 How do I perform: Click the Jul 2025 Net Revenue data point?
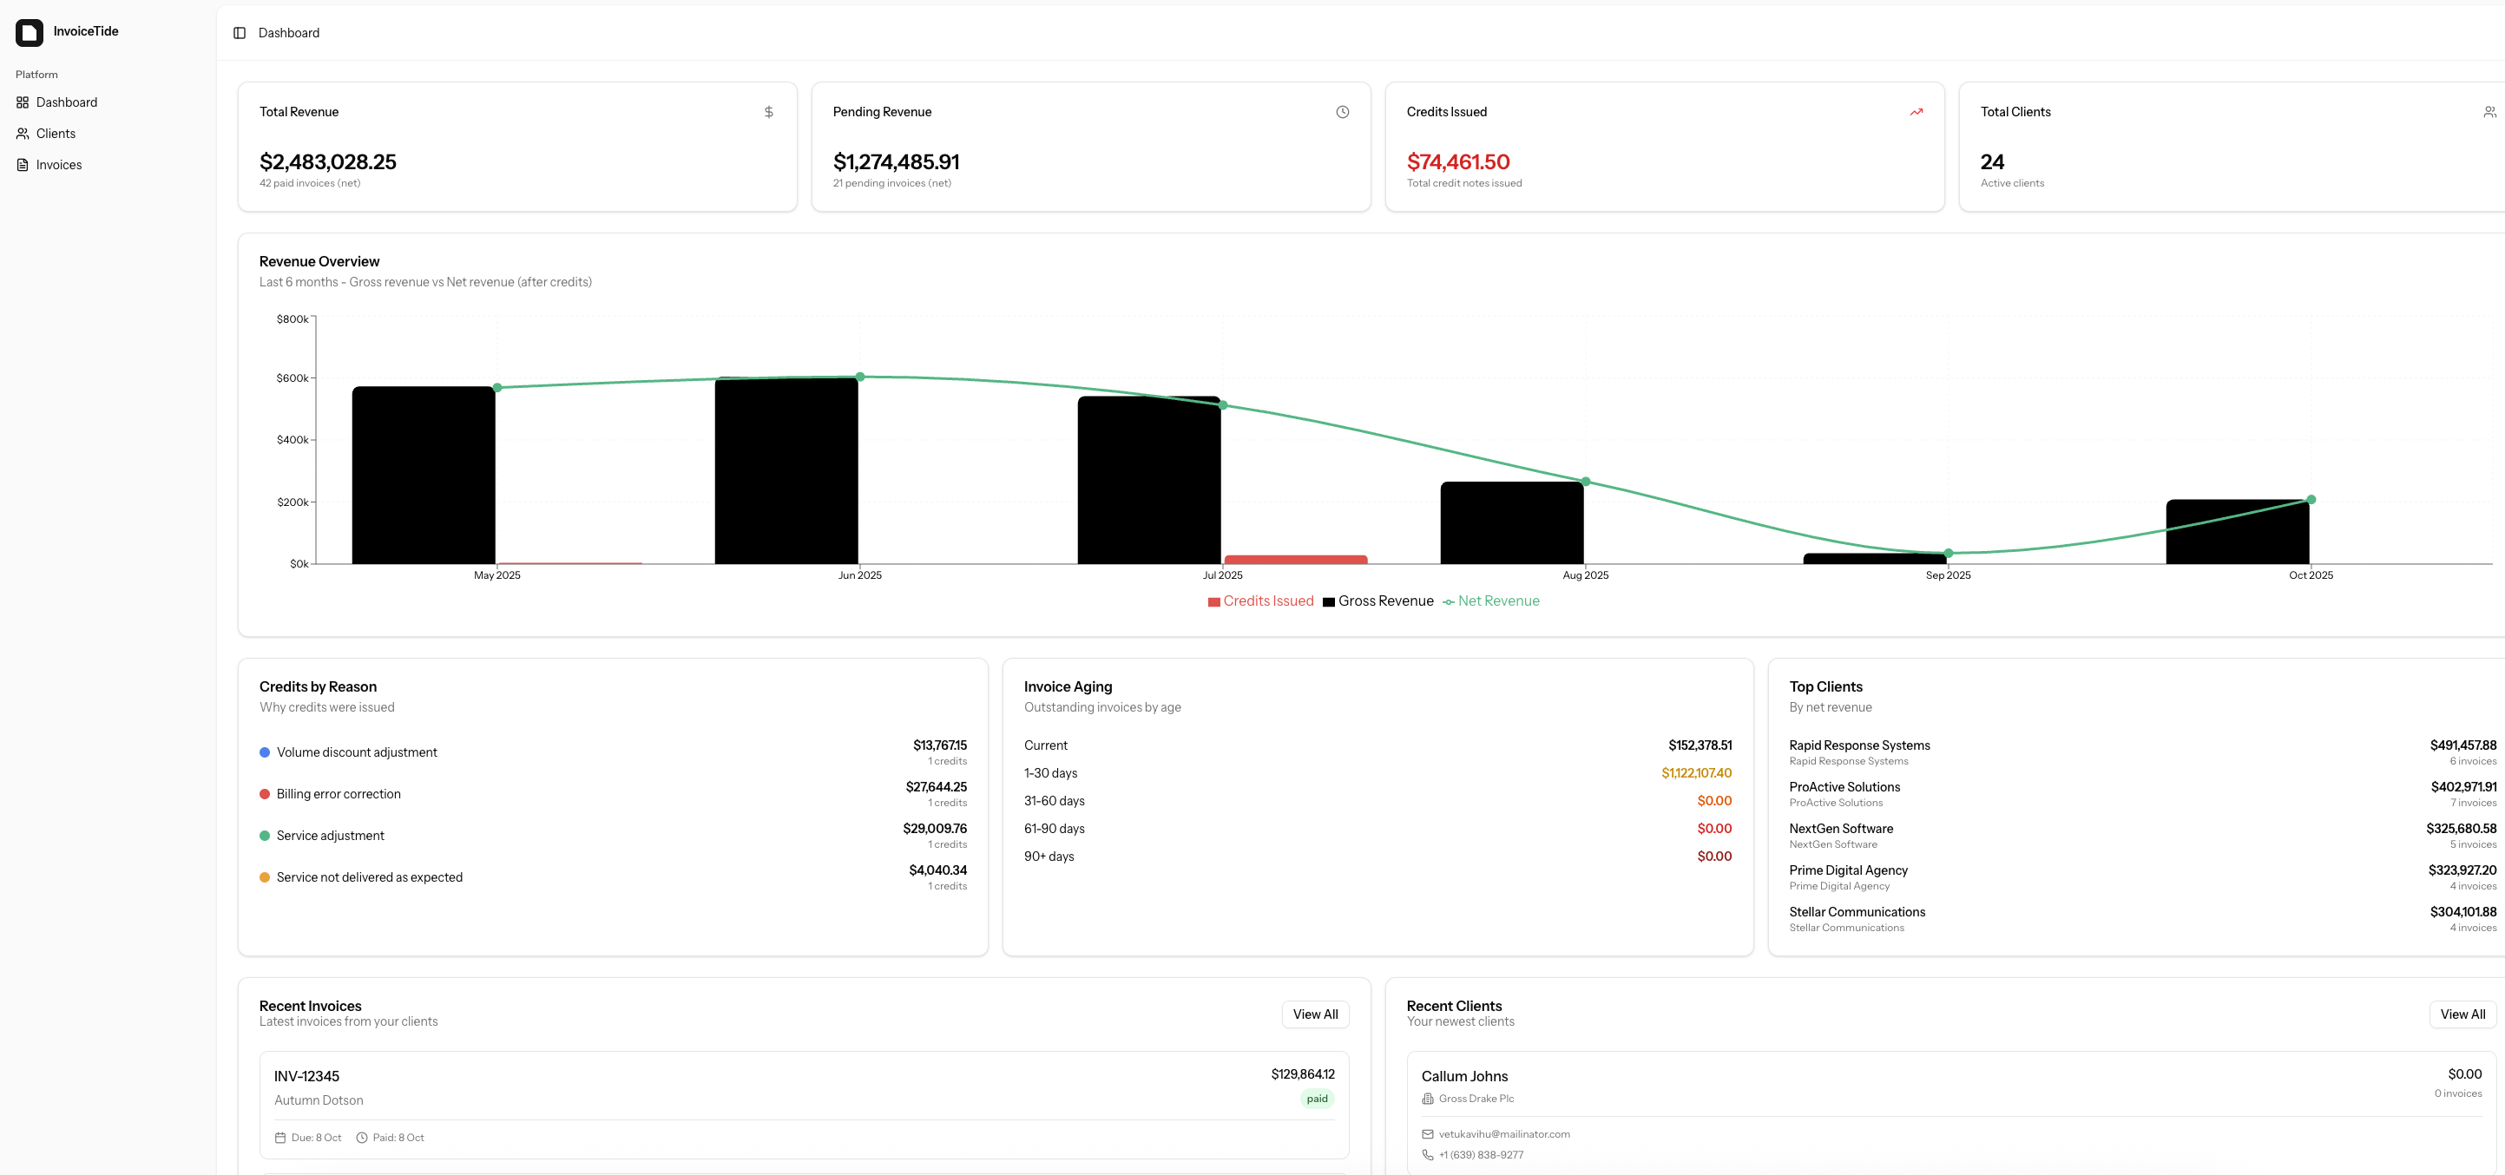tap(1222, 405)
